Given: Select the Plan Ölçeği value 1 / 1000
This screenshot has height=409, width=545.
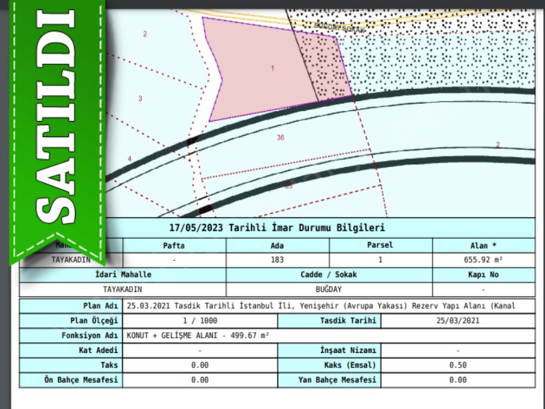Looking at the screenshot, I should 199,321.
